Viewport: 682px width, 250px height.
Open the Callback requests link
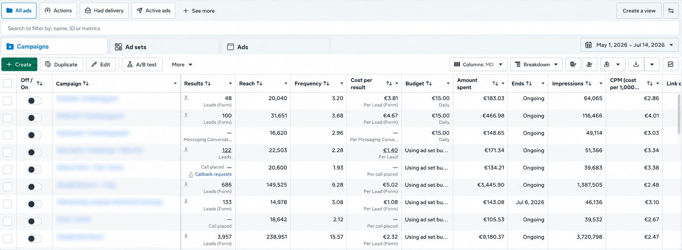pos(213,174)
